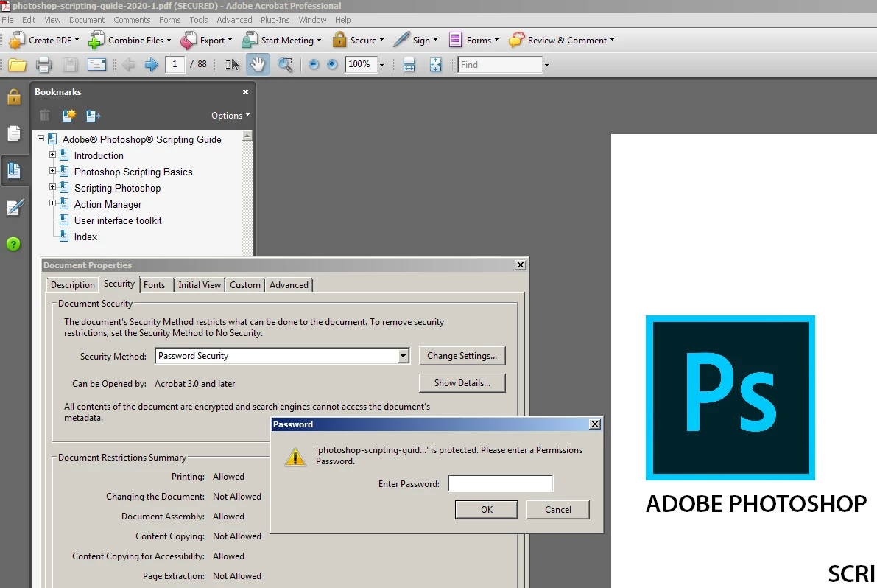Click the Scrolling pages fit-width icon
Viewport: 877px width, 588px height.
pos(409,65)
